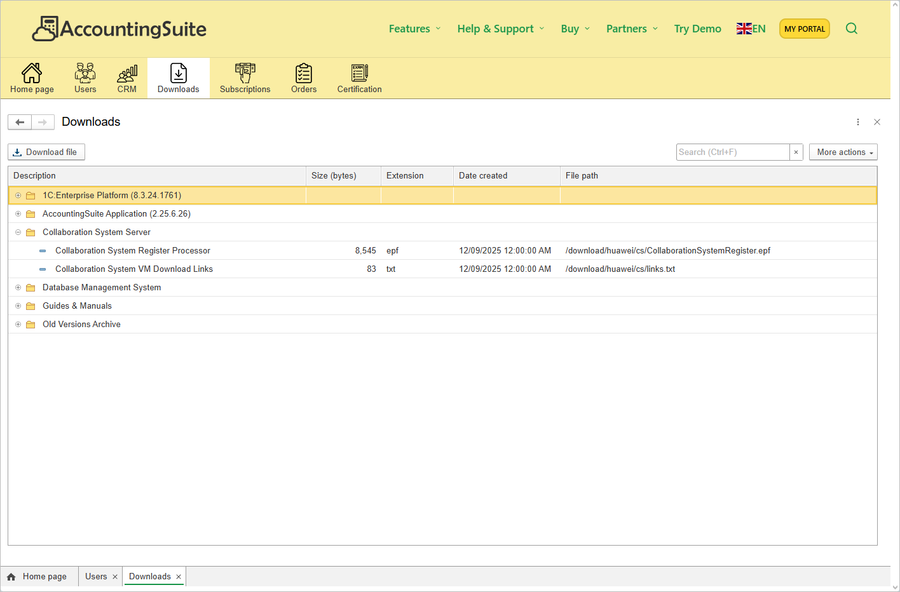Click the Guides & Manuals folder icon
This screenshot has height=592, width=900.
click(x=31, y=306)
